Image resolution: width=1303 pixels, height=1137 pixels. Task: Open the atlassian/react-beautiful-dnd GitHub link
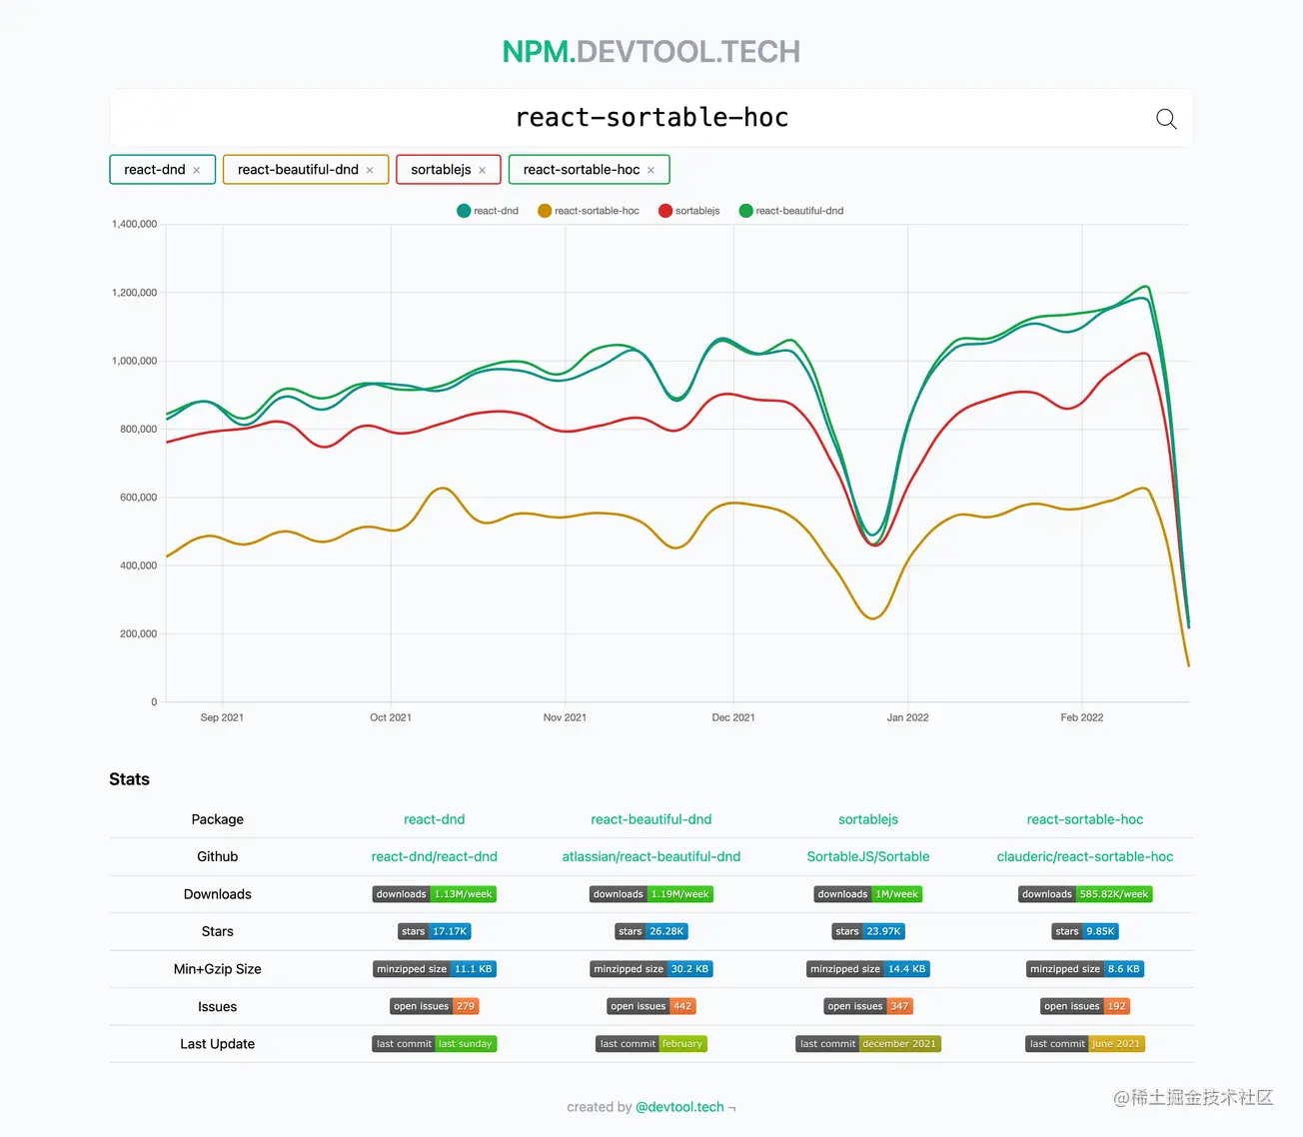point(651,856)
